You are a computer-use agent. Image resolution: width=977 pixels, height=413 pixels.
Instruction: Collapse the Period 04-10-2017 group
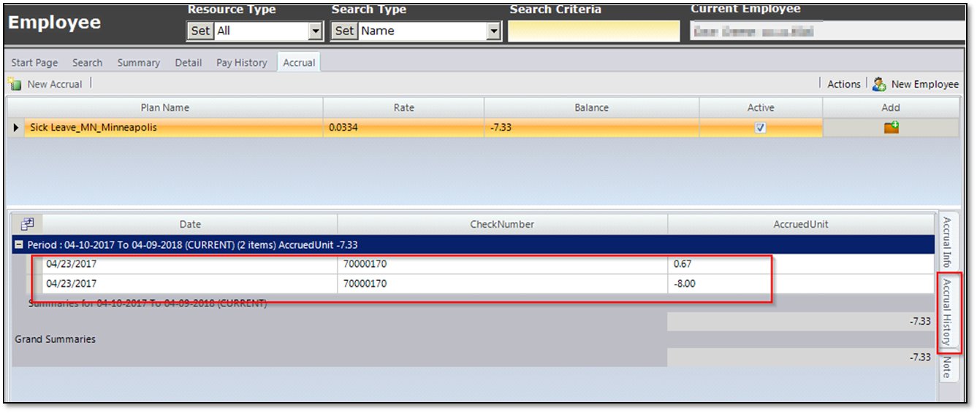[x=19, y=244]
